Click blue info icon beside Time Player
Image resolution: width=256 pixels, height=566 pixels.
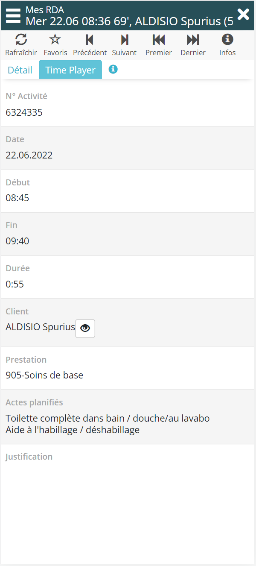click(x=113, y=69)
